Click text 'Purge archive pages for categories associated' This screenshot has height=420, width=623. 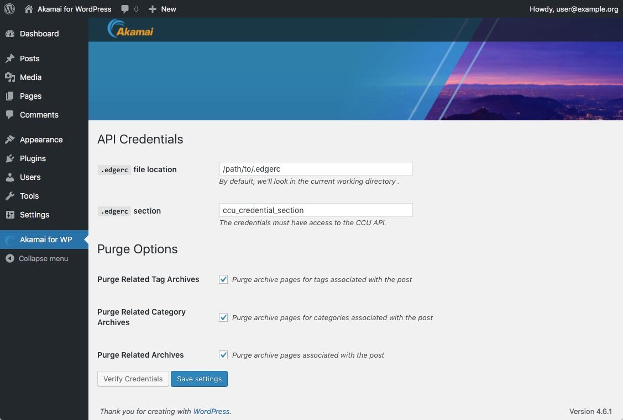(x=332, y=318)
